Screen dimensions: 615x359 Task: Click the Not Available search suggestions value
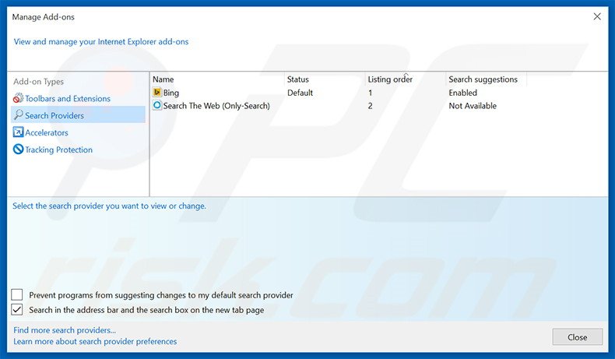(x=473, y=106)
